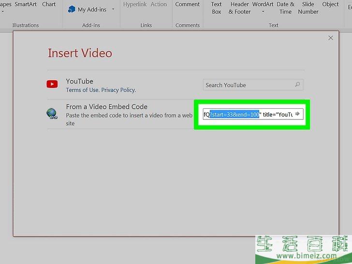Click SmartArt in the ribbon

coord(26,4)
